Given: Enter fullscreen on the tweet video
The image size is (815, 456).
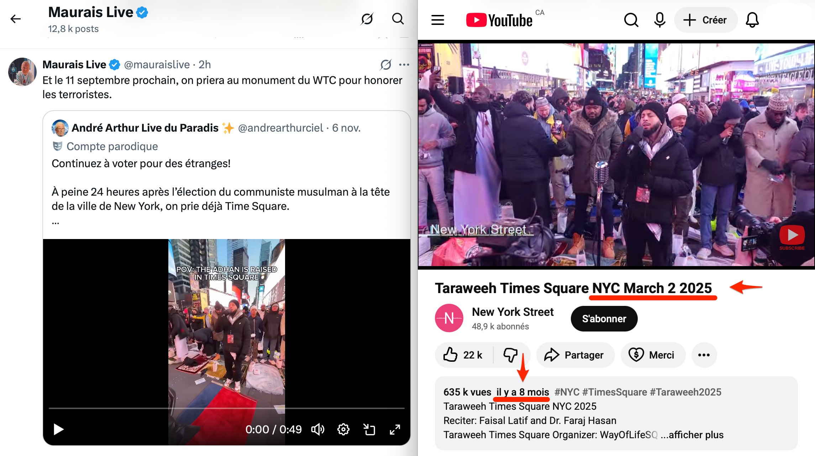Looking at the screenshot, I should coord(395,429).
